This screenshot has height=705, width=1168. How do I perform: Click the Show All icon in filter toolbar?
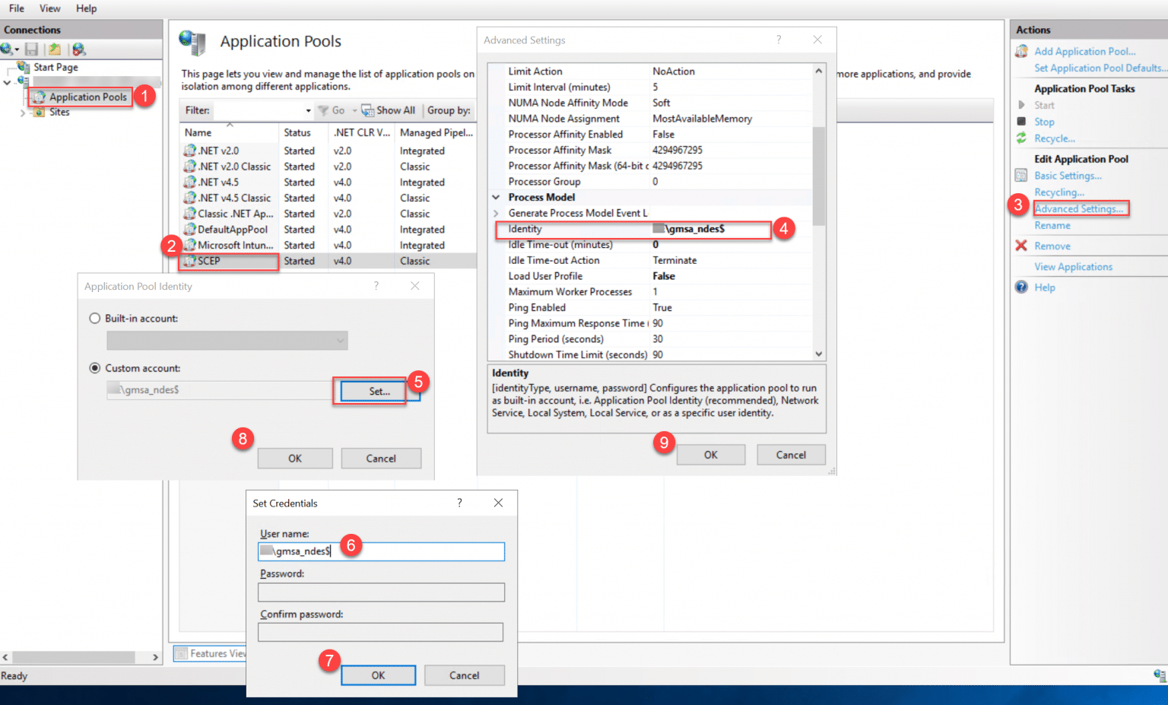click(367, 110)
